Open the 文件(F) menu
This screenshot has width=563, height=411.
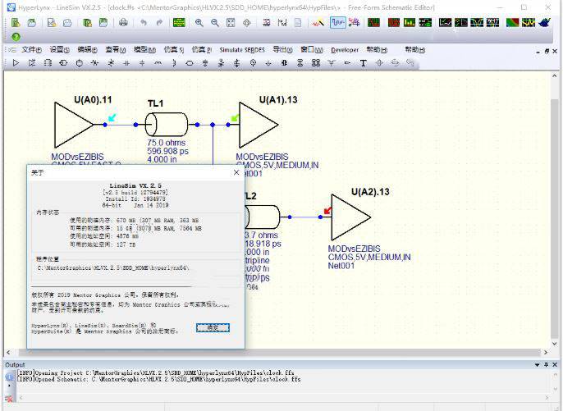pyautogui.click(x=31, y=50)
